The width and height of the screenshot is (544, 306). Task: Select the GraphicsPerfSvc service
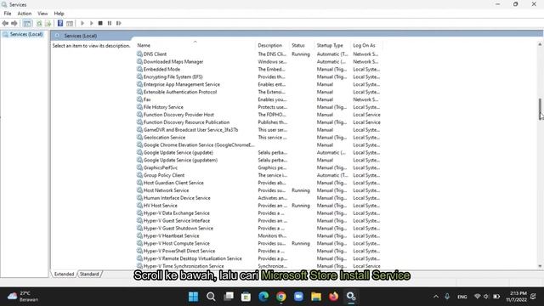(258, 168)
